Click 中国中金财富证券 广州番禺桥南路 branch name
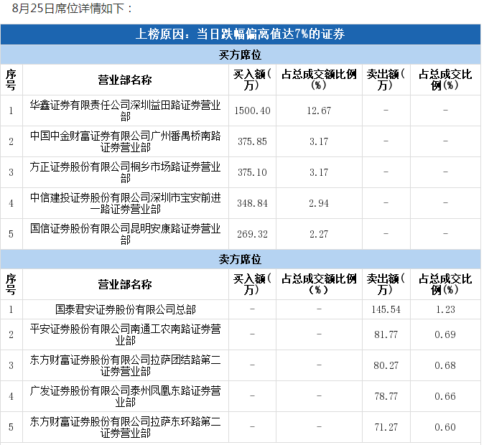The width and height of the screenshot is (484, 445). (x=126, y=141)
